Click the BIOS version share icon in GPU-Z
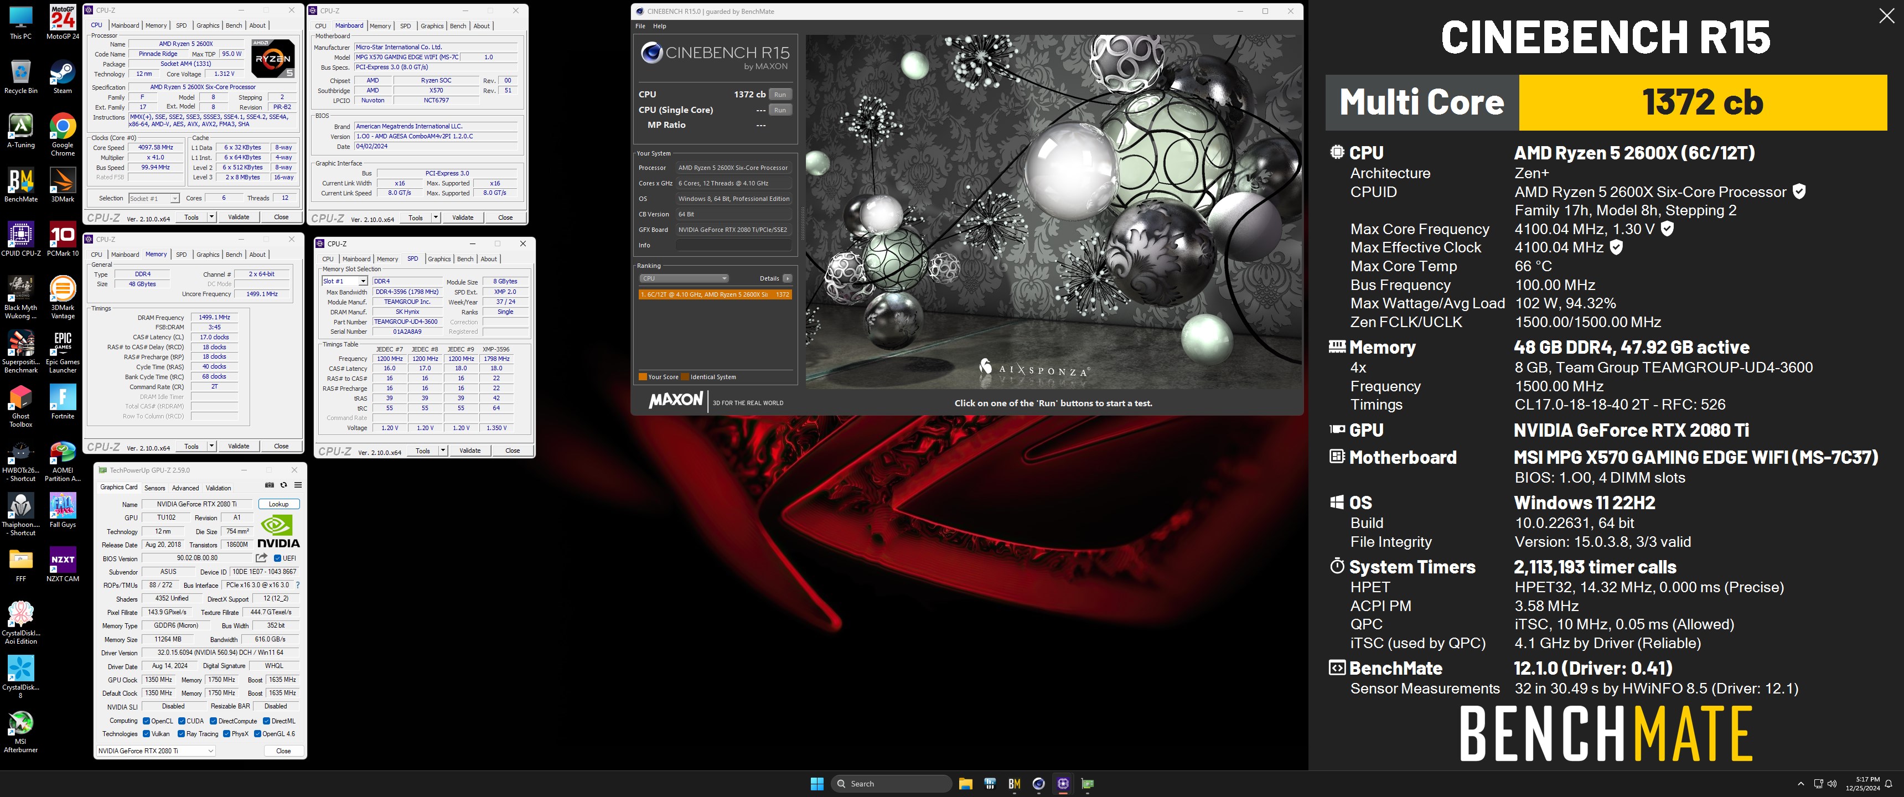1904x797 pixels. click(262, 557)
